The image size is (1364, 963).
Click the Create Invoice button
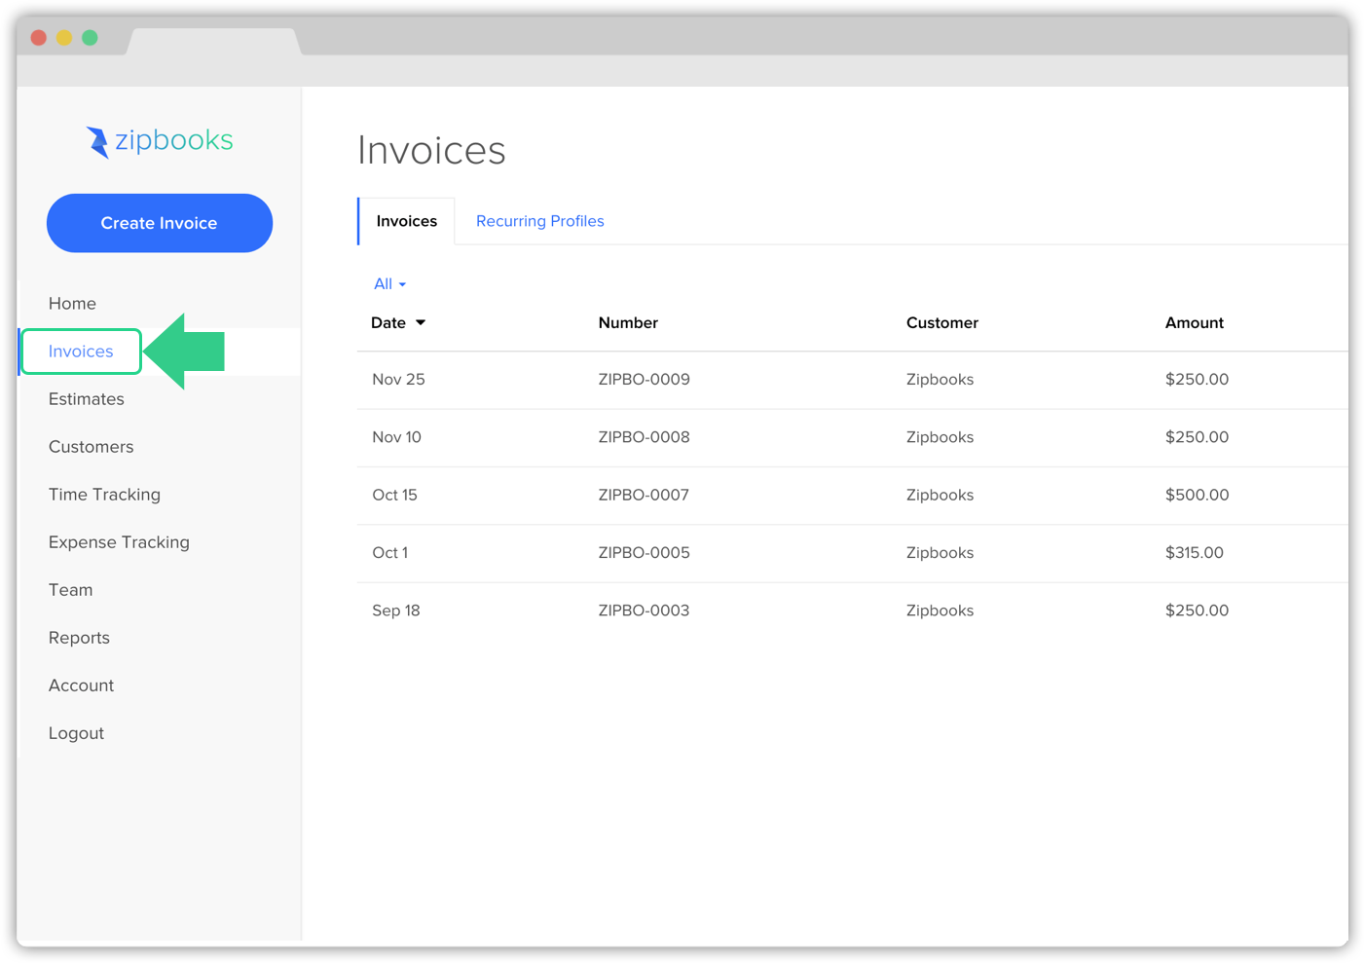point(160,223)
